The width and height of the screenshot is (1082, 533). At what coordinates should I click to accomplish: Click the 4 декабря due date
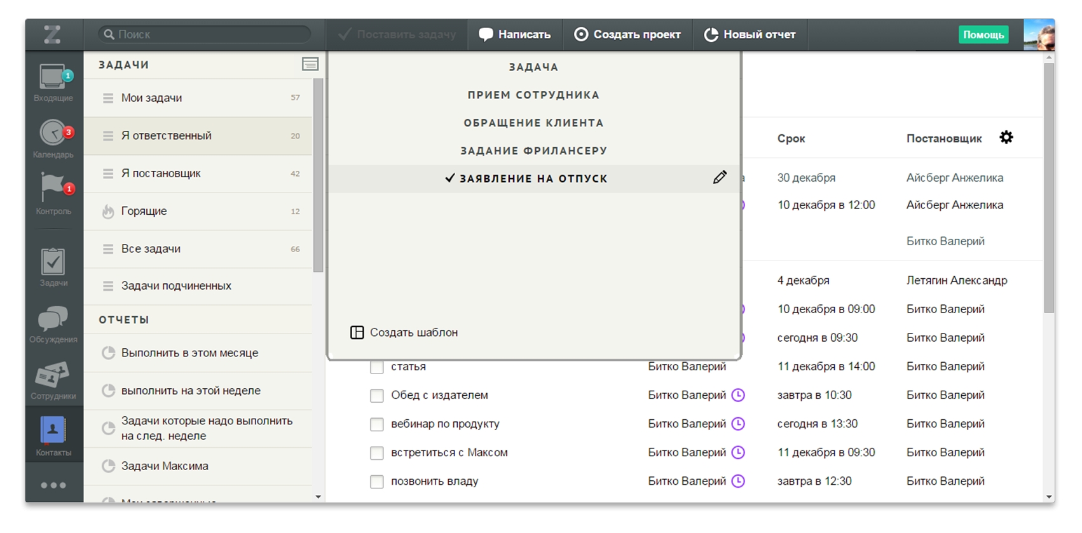pos(803,280)
